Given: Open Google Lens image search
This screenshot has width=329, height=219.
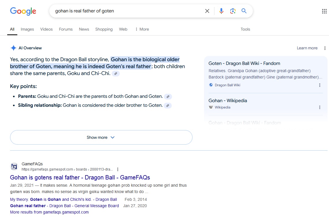Looking at the screenshot, I should click(x=233, y=11).
